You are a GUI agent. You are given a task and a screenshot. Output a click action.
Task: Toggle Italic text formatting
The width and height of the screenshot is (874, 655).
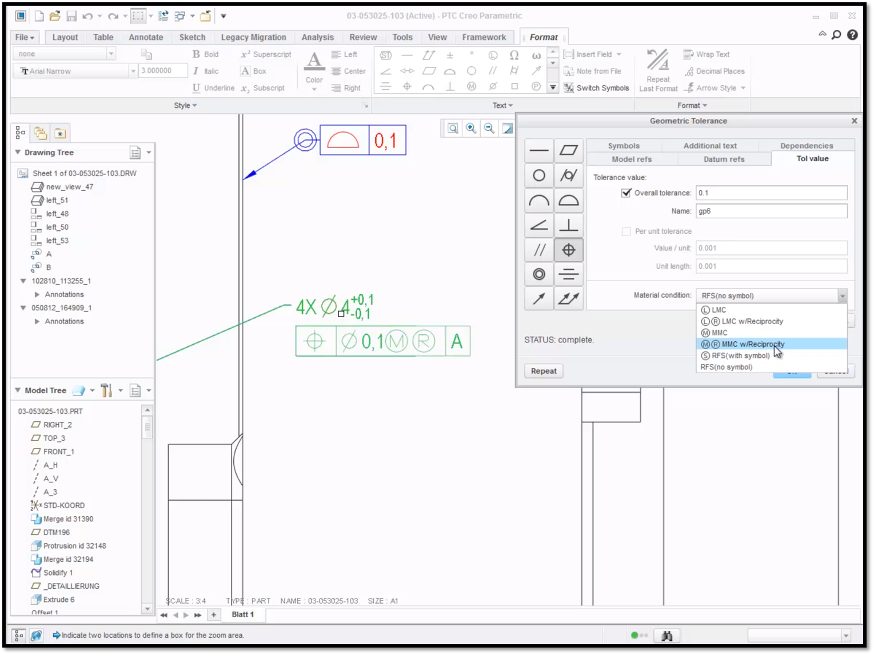tap(206, 71)
